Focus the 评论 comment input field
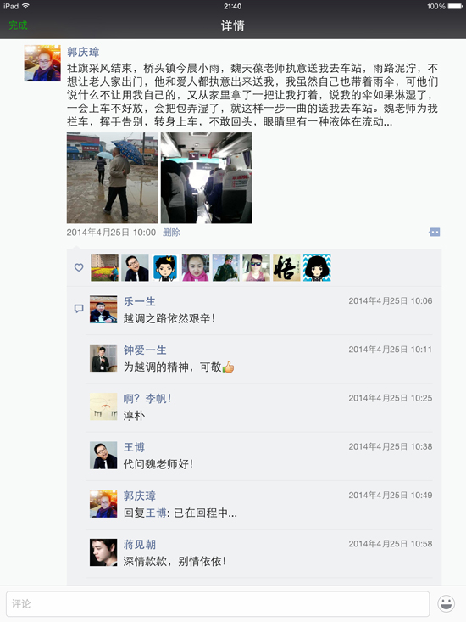 218,603
